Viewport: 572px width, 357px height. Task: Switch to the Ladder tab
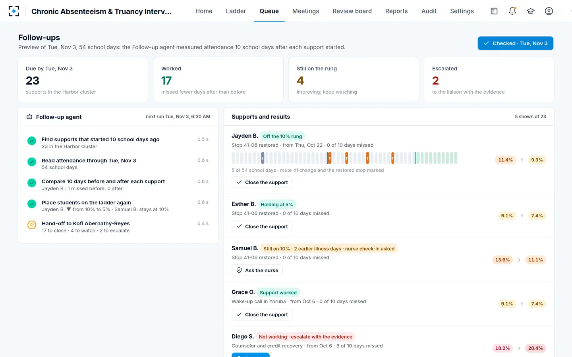236,11
